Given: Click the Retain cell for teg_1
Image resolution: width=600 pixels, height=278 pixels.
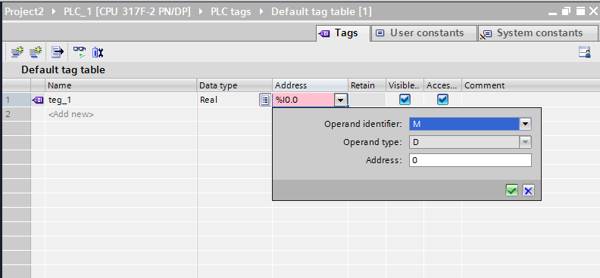Looking at the screenshot, I should [367, 100].
